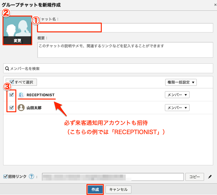217x195 pixels.
Task: Uncheck the 山田太郎 member checkbox
Action: 12,108
